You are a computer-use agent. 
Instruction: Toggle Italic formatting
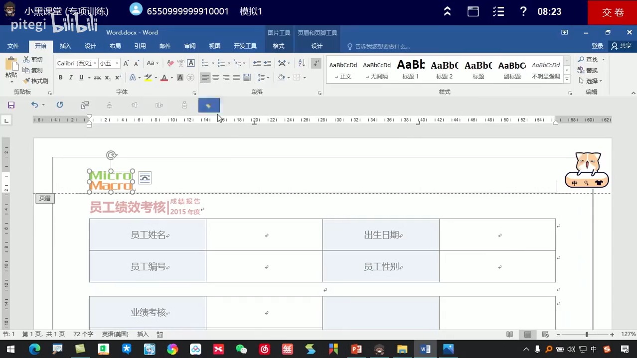point(71,78)
